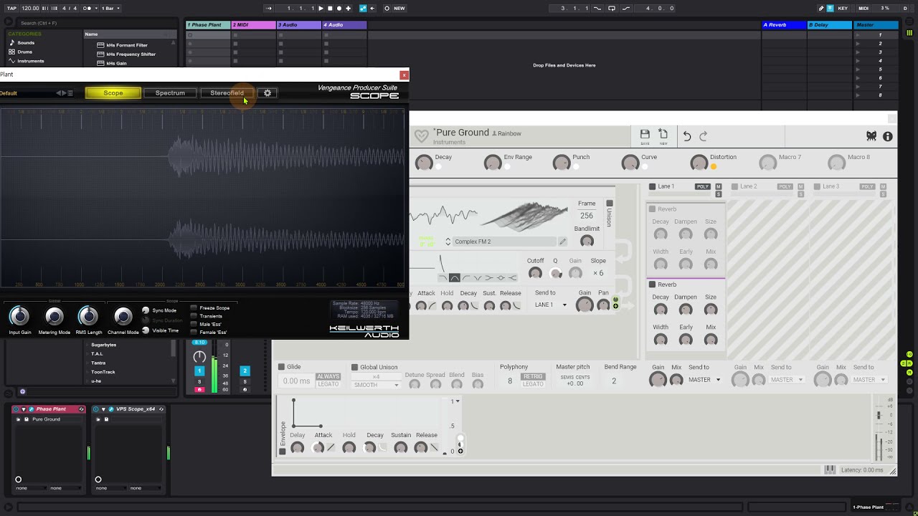Select the low-pass filter shape icon

[x=443, y=278]
